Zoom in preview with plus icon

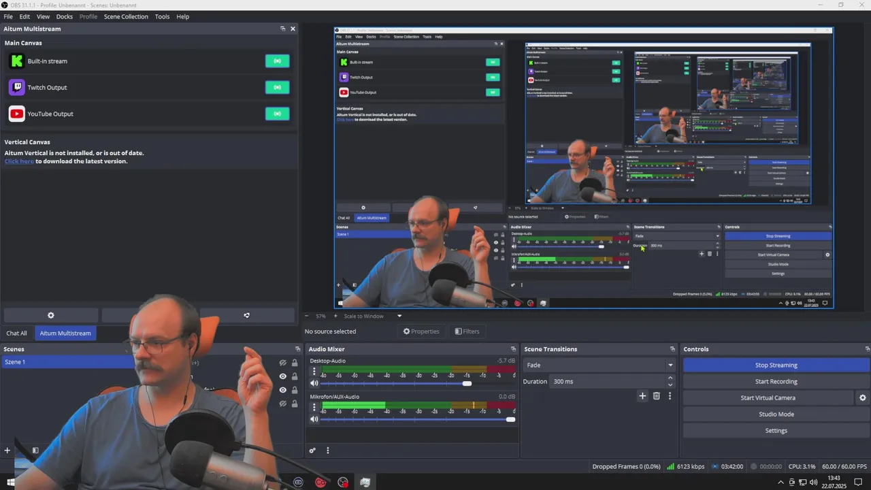335,316
